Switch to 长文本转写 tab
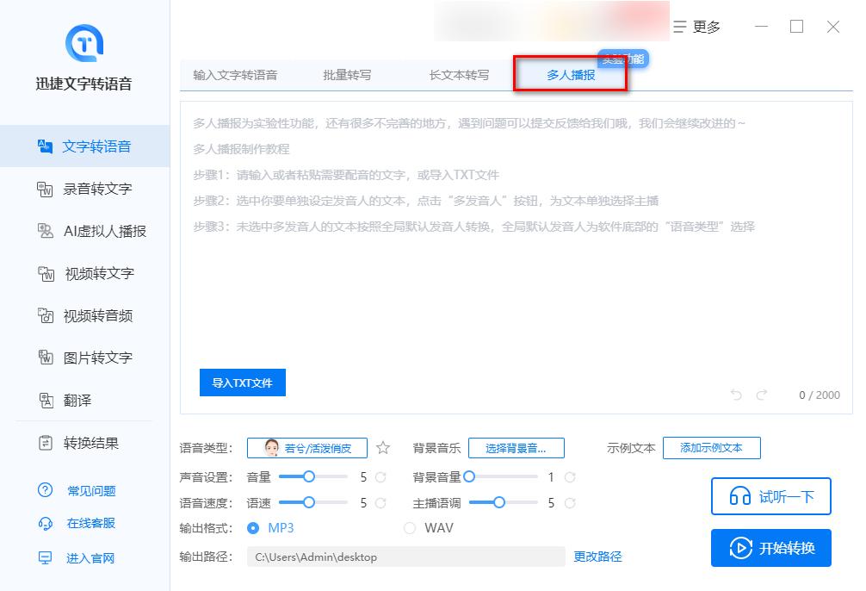 pyautogui.click(x=459, y=75)
